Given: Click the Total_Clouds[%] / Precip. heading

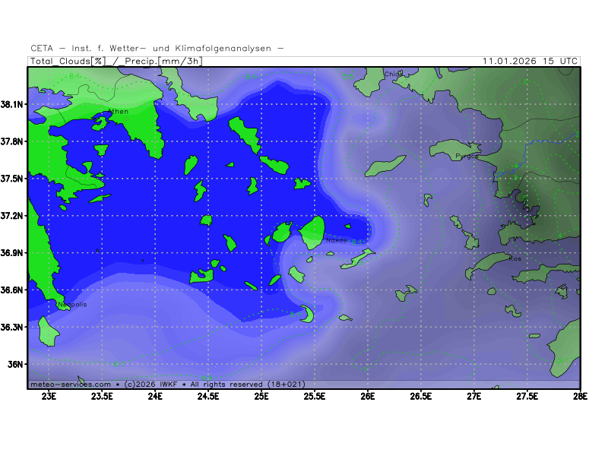Looking at the screenshot, I should coord(116,61).
